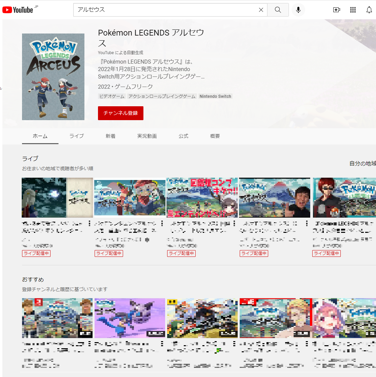Open fourth live thumbnail with thumbs-up man

pyautogui.click(x=275, y=198)
